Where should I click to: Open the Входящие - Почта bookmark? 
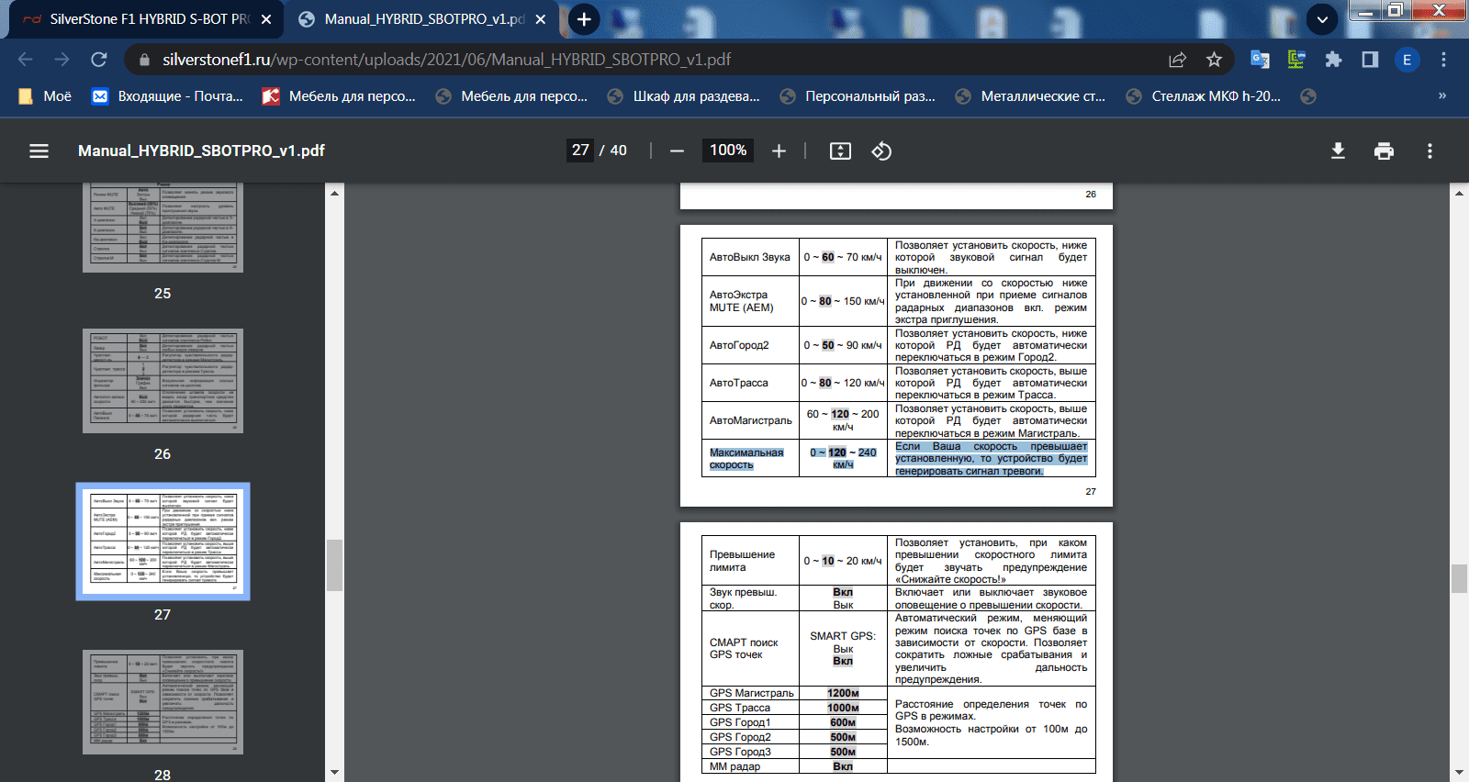(168, 96)
